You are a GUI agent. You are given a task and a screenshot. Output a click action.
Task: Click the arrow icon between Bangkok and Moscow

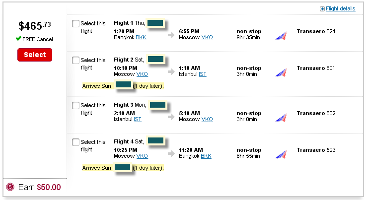click(171, 35)
